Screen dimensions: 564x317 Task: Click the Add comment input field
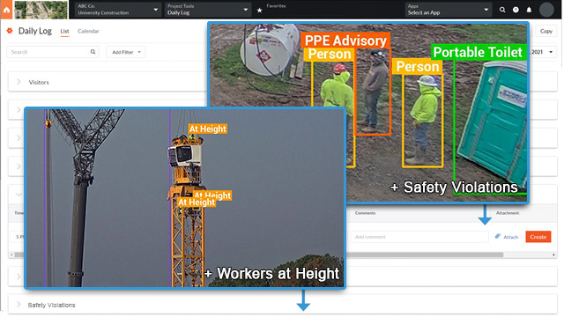coord(419,237)
